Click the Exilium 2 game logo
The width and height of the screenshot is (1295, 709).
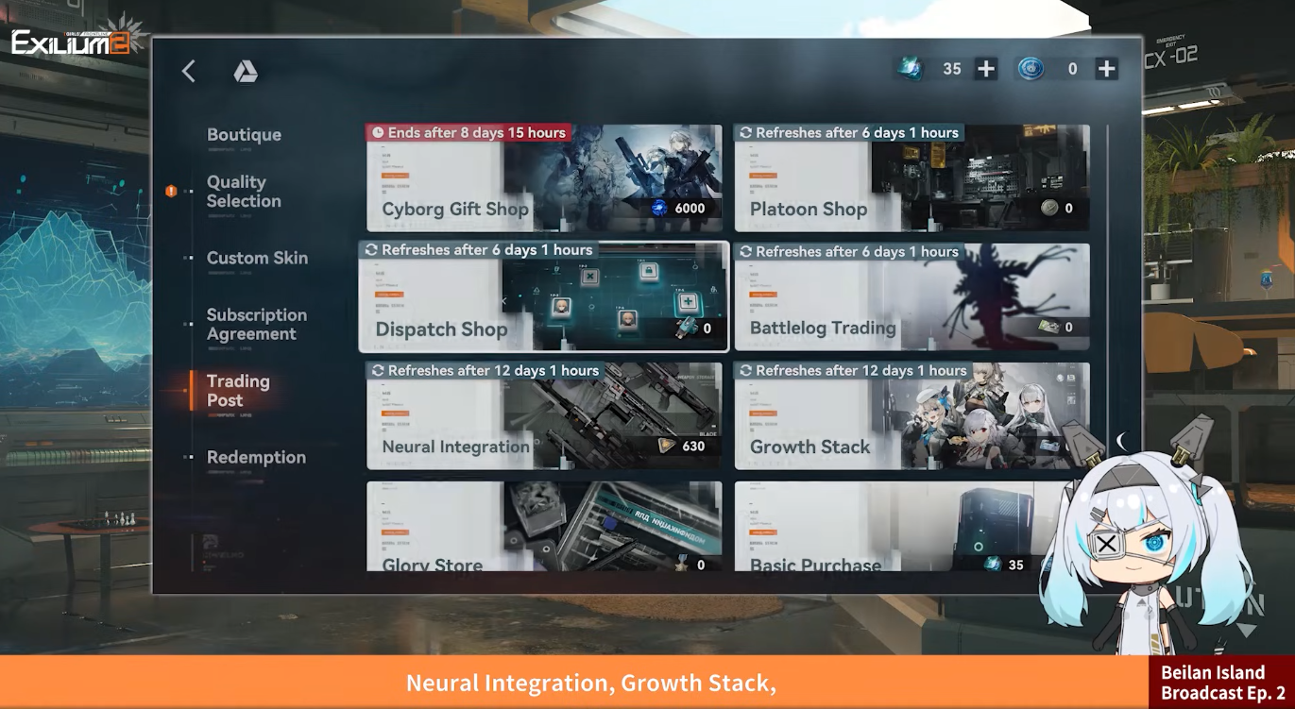[x=76, y=38]
